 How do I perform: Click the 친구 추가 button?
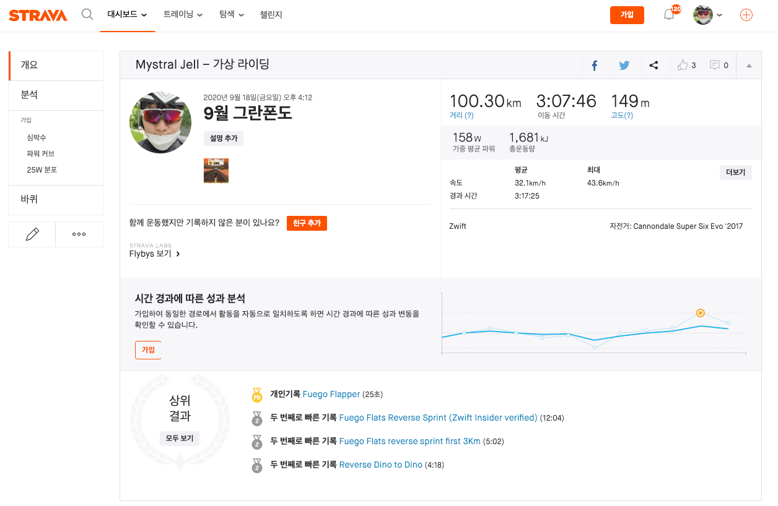307,223
